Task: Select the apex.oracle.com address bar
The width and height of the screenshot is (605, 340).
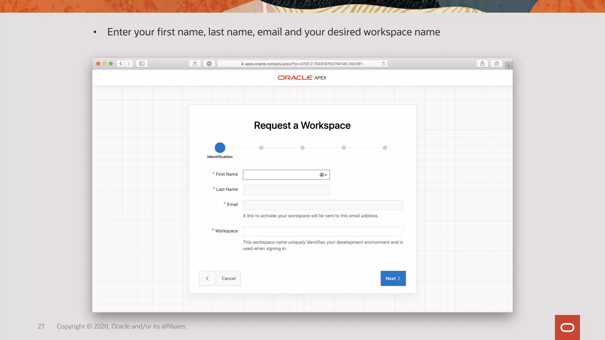Action: click(302, 63)
